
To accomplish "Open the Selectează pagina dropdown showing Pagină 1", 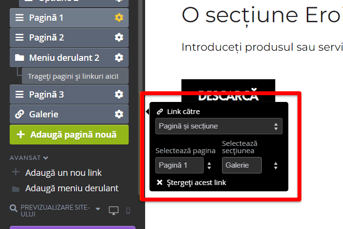I will 184,165.
